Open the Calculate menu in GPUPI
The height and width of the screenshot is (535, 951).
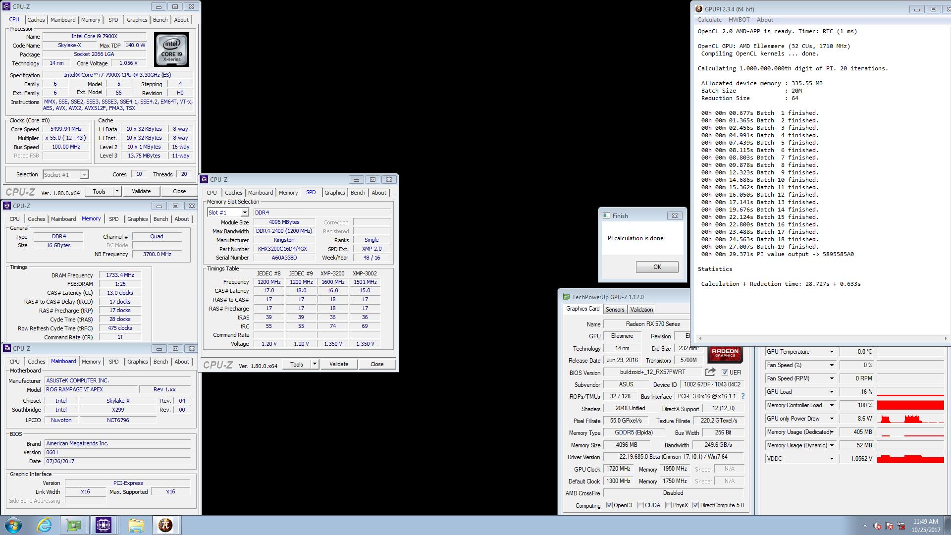pyautogui.click(x=709, y=20)
